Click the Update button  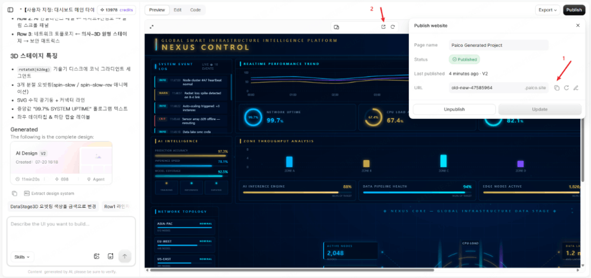pos(540,109)
